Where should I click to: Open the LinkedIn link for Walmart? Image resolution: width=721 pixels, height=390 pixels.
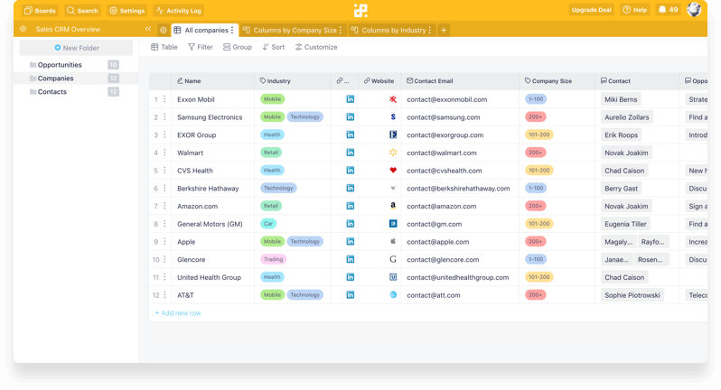point(351,153)
